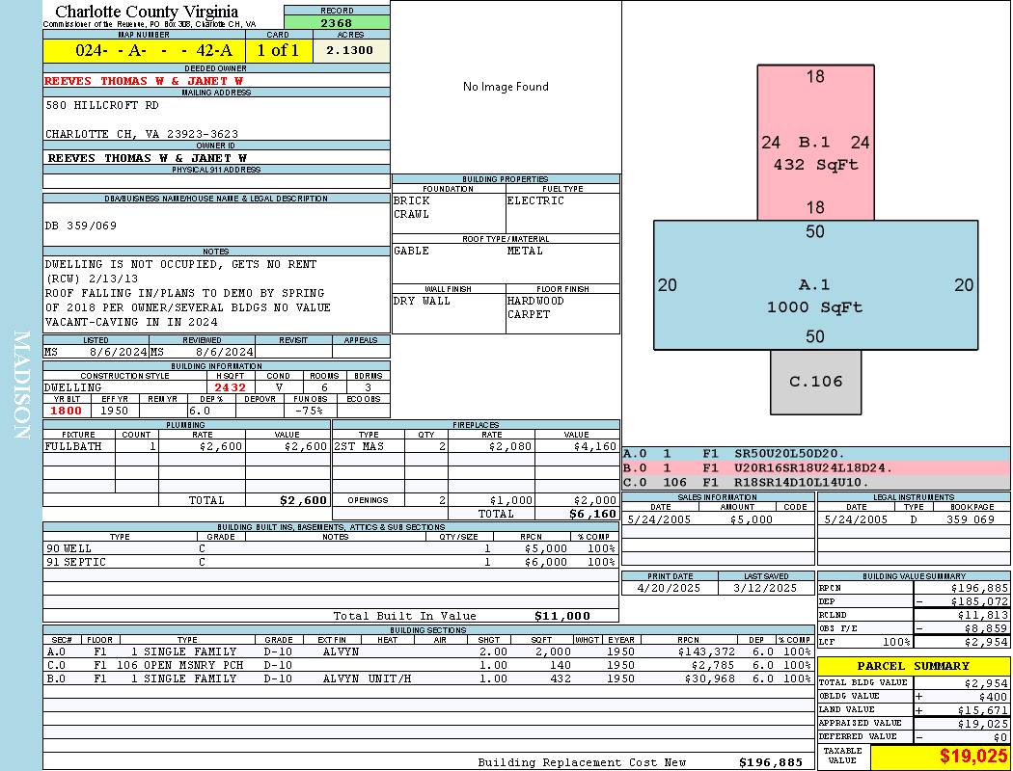Image resolution: width=1013 pixels, height=771 pixels.
Task: Click rooms count 6 in building information
Action: click(324, 387)
